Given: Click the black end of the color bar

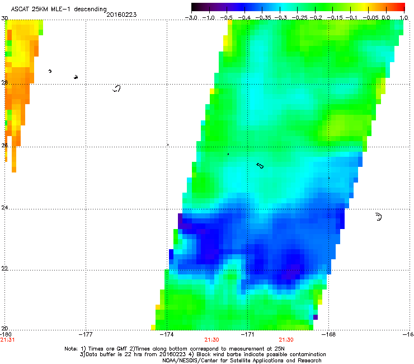Looking at the screenshot, I should click(194, 7).
